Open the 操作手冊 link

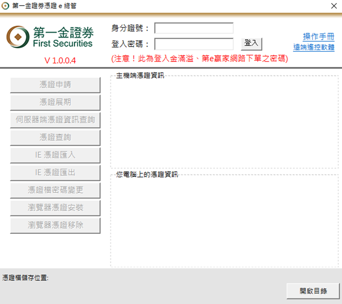[x=318, y=37]
